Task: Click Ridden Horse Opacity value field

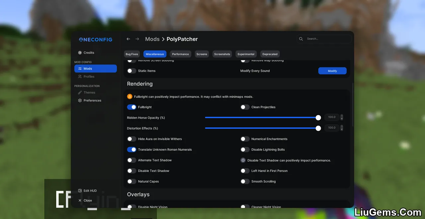Action: tap(332, 117)
